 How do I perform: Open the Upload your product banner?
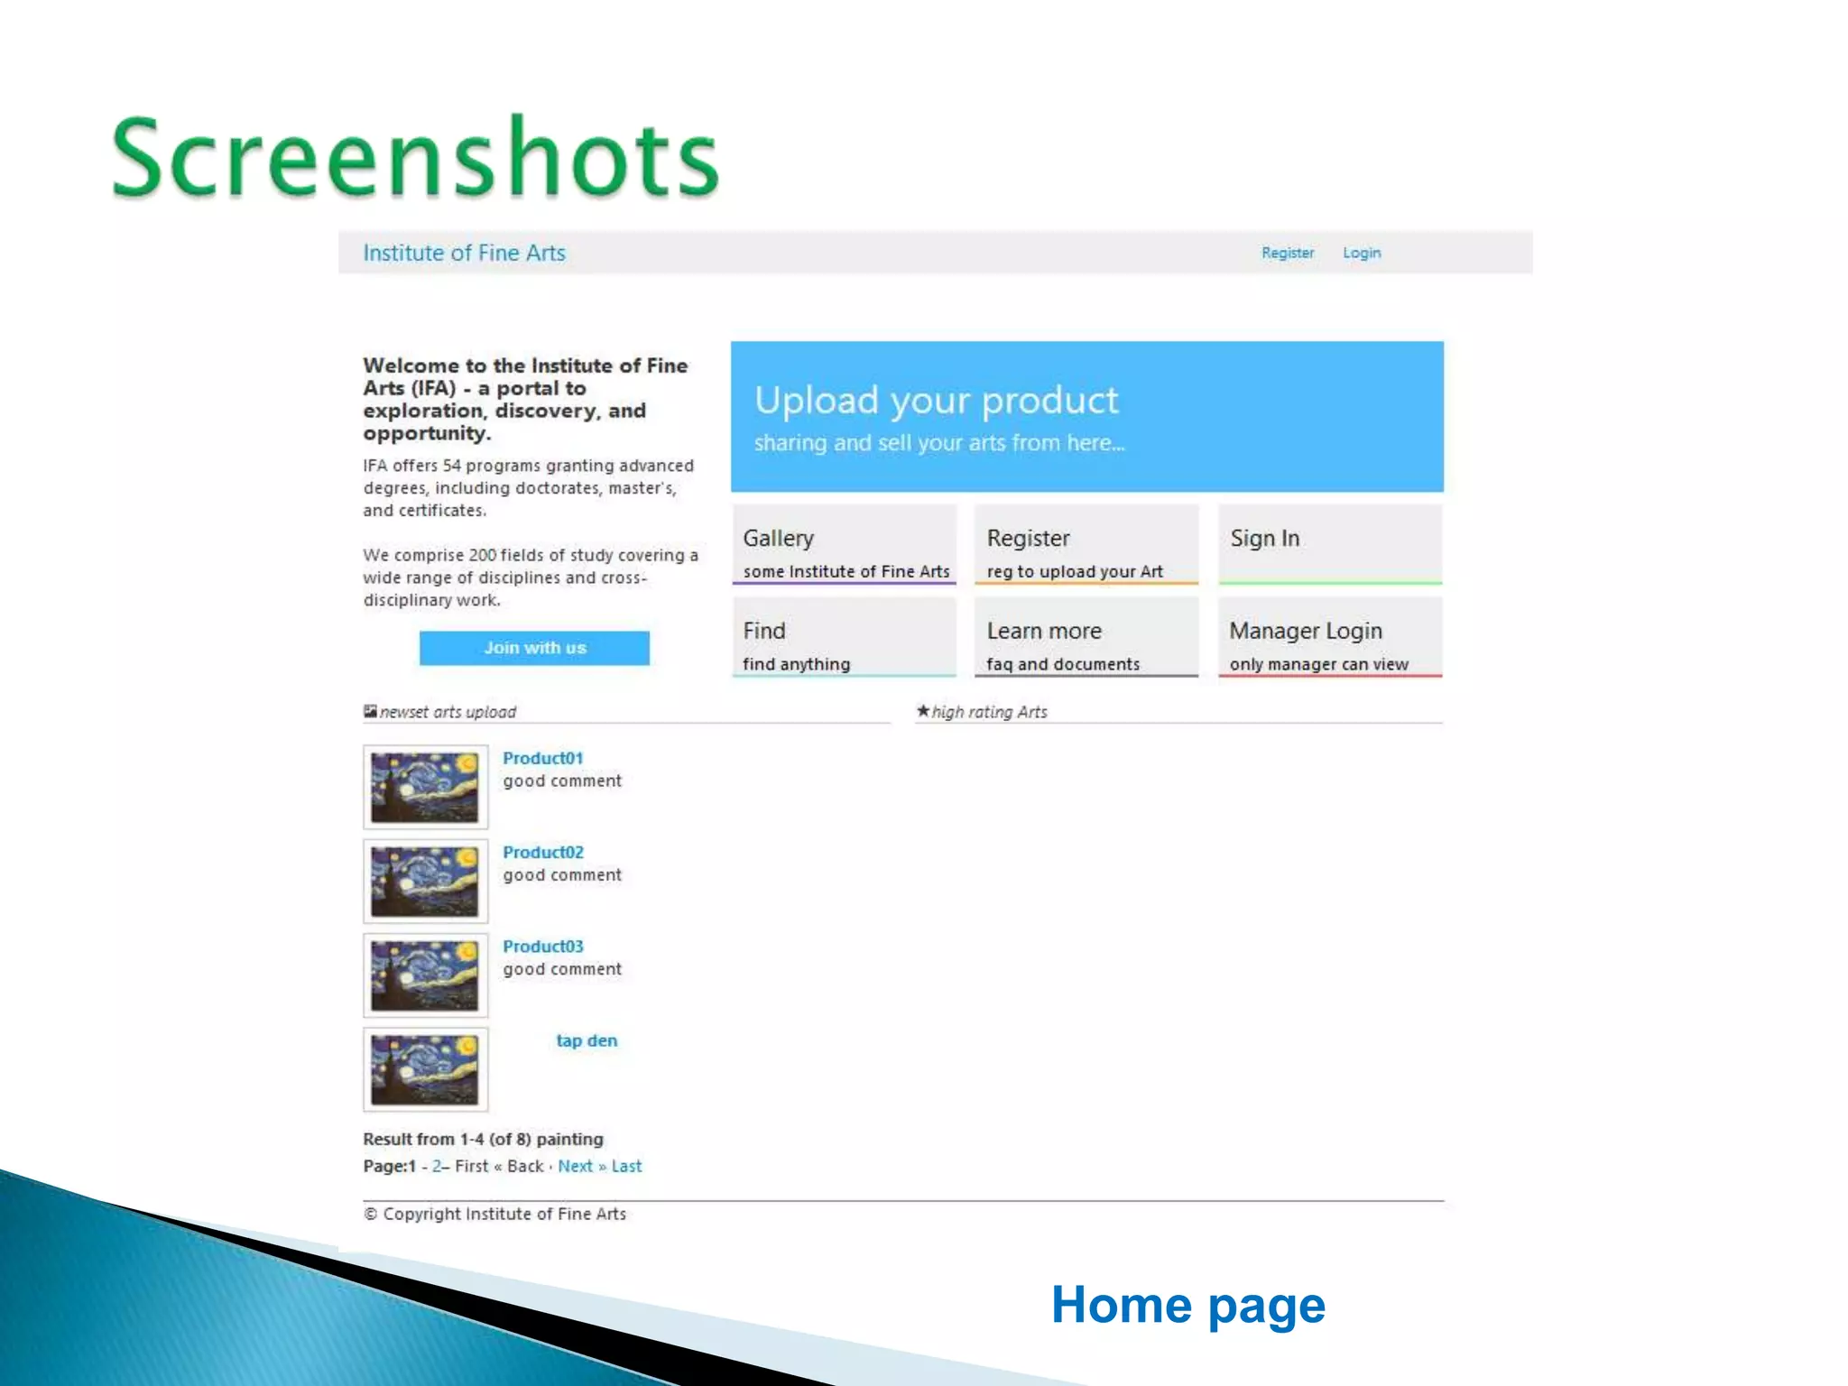(1086, 417)
